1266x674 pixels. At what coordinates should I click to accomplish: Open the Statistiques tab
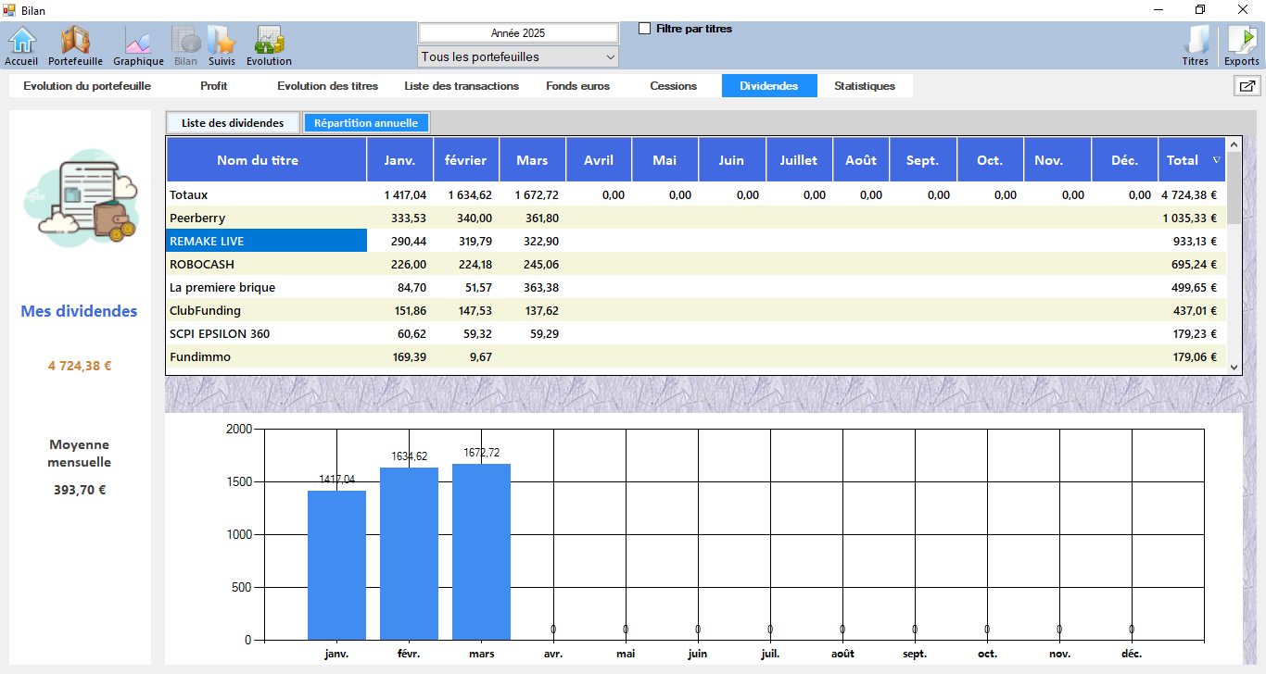coord(865,86)
